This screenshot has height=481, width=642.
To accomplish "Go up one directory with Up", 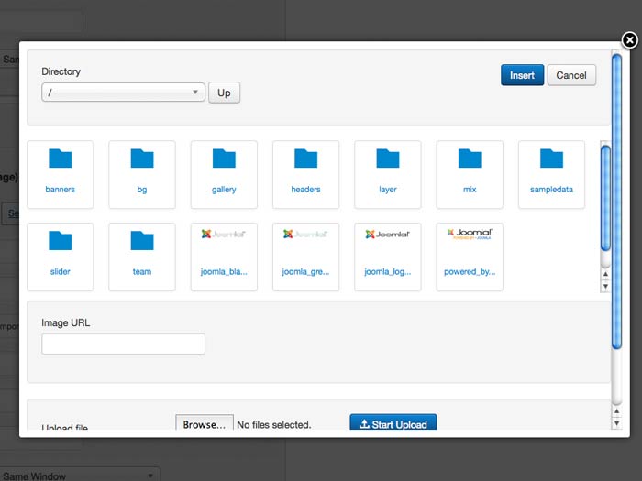I will point(224,93).
